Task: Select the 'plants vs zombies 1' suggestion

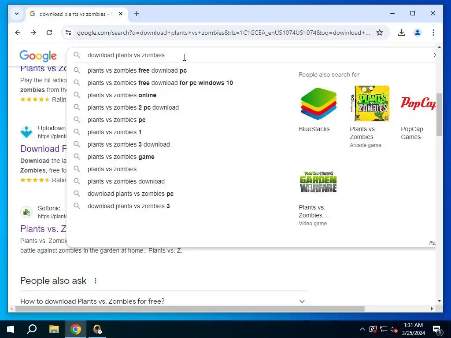Action: click(x=115, y=132)
